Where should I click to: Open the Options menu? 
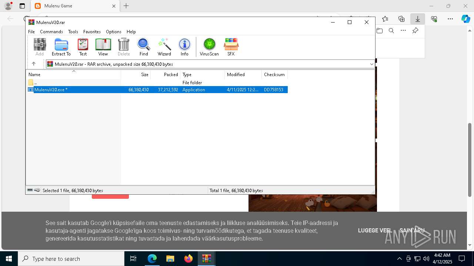tap(114, 32)
